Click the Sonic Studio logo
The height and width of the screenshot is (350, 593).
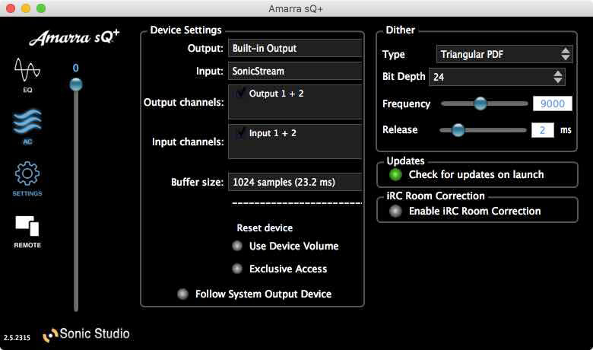pos(86,334)
